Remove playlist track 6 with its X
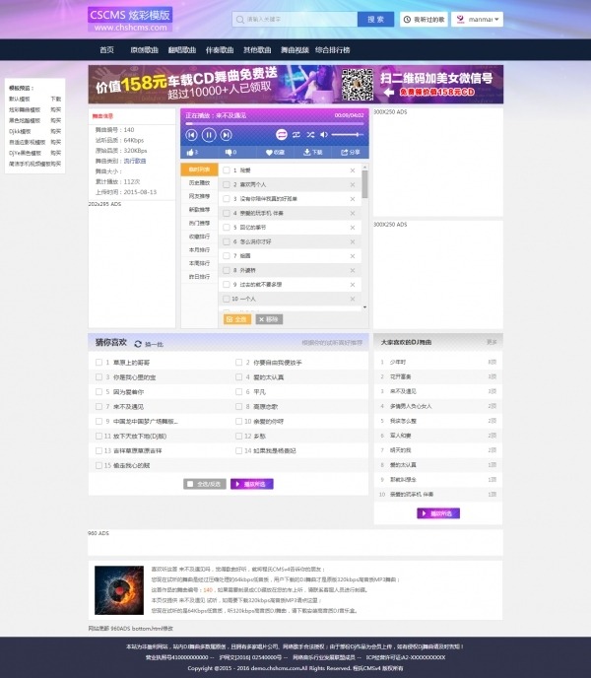 tap(353, 241)
